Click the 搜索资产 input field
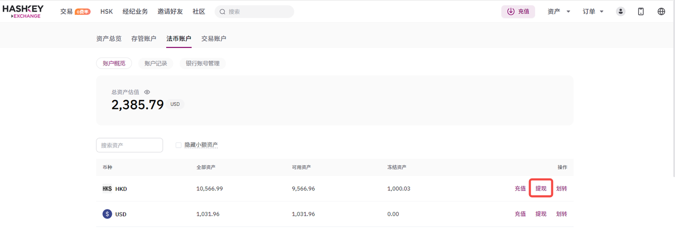Viewport: 675px width, 242px height. click(129, 145)
